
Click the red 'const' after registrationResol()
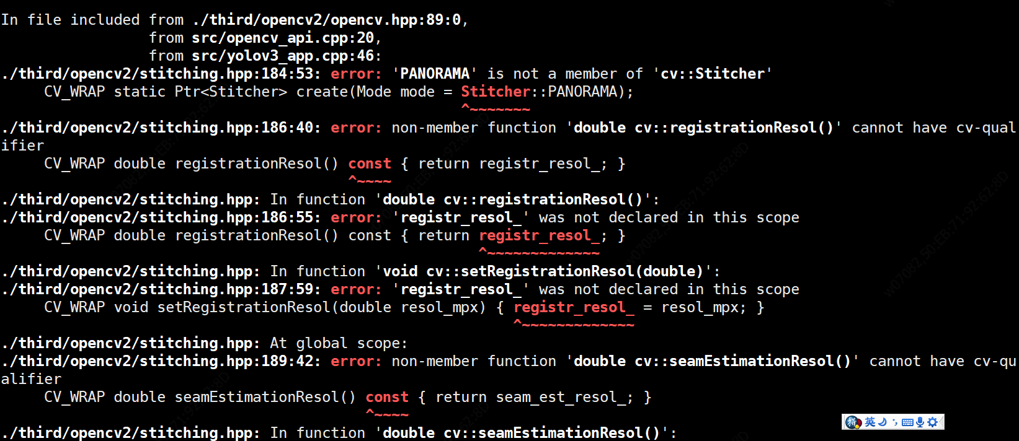pos(370,164)
